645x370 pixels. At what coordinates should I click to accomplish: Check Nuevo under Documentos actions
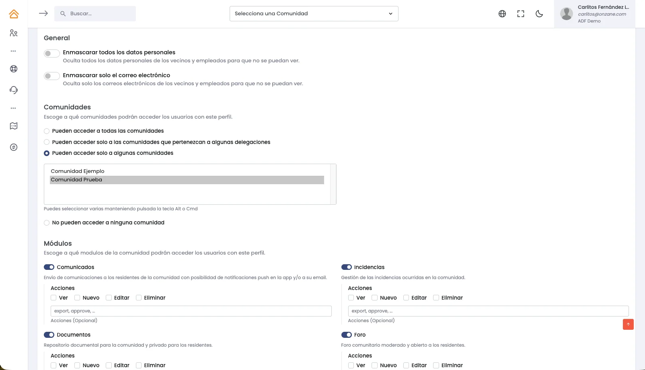[77, 365]
